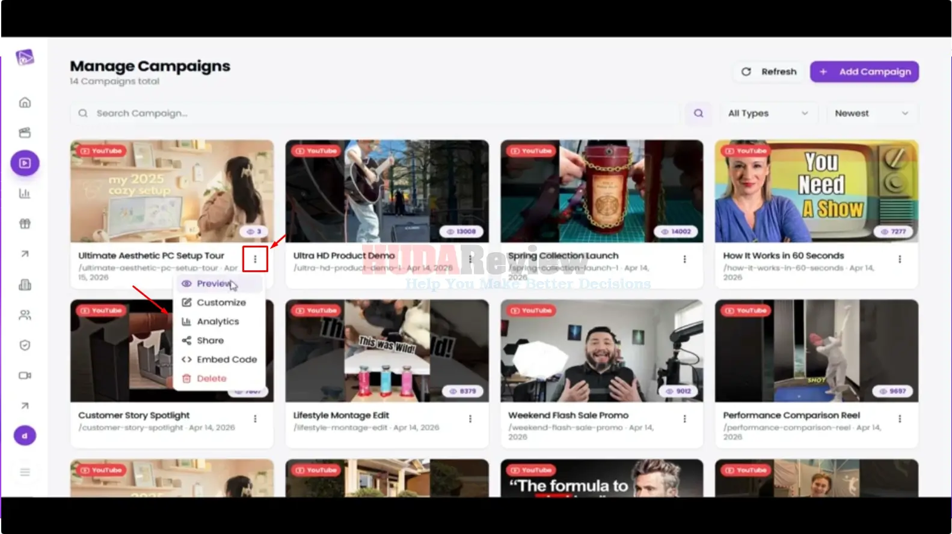The width and height of the screenshot is (952, 534).
Task: Click the 13008 views badge
Action: [461, 231]
